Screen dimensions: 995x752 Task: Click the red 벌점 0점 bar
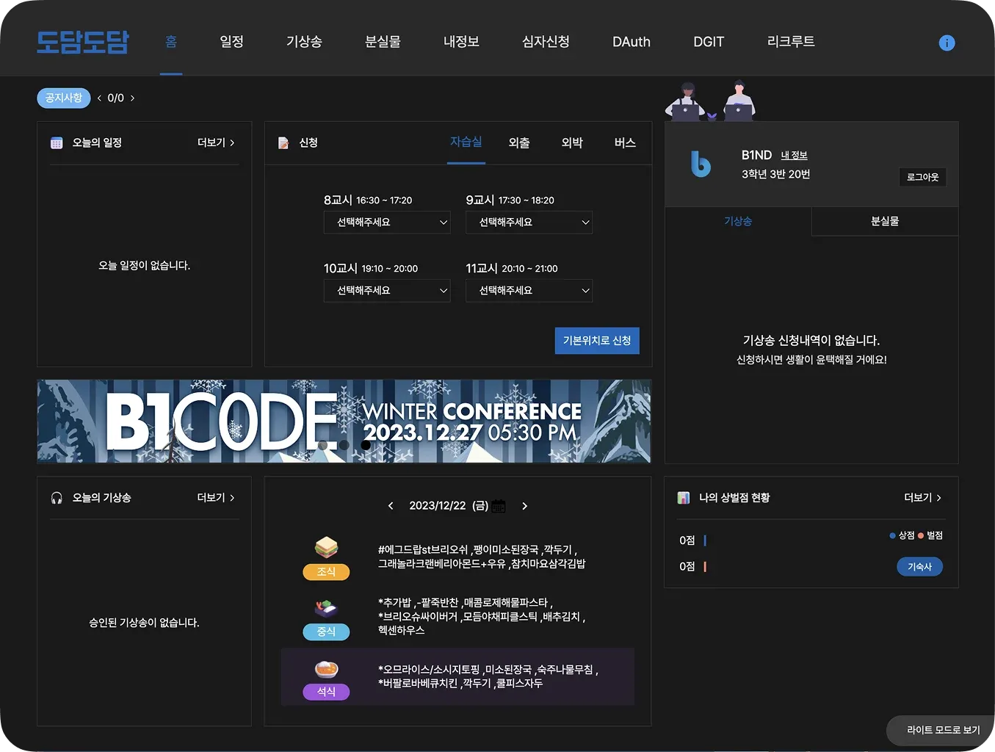705,567
